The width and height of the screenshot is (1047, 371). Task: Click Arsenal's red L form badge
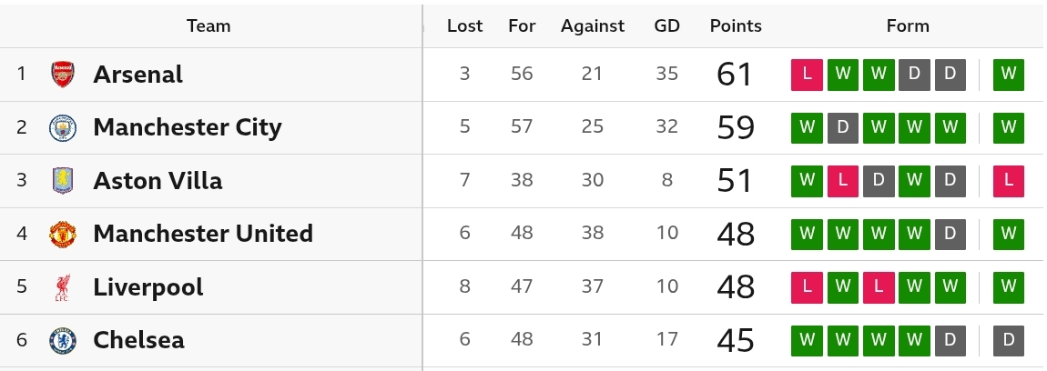tap(807, 74)
